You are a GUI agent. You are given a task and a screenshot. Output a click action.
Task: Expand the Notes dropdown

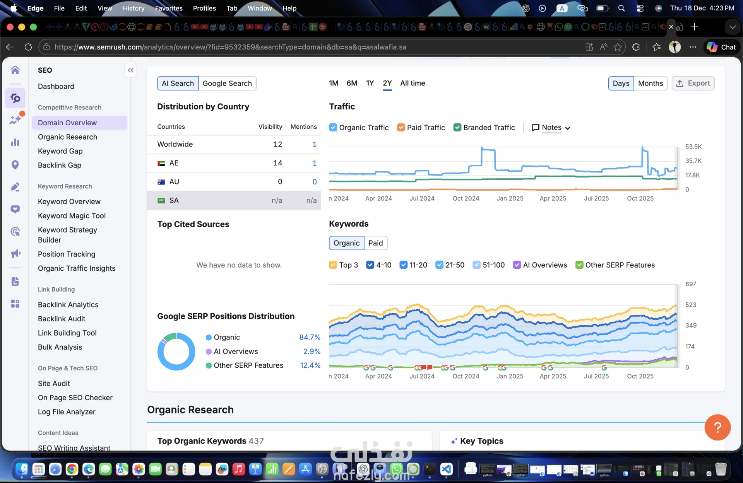(551, 128)
